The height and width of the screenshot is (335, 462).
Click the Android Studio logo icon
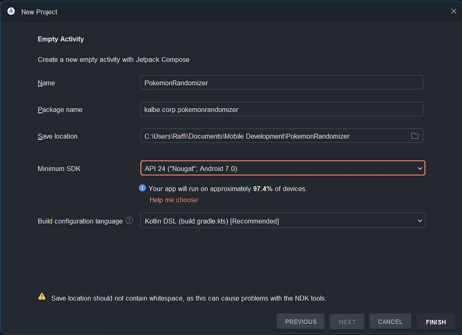tap(11, 11)
